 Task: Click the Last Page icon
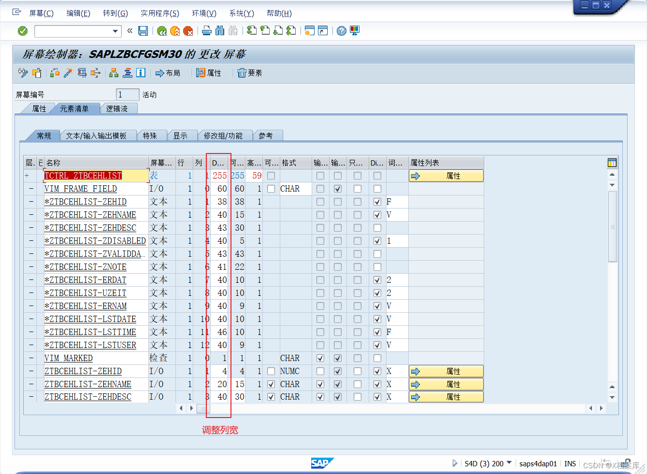click(x=291, y=31)
